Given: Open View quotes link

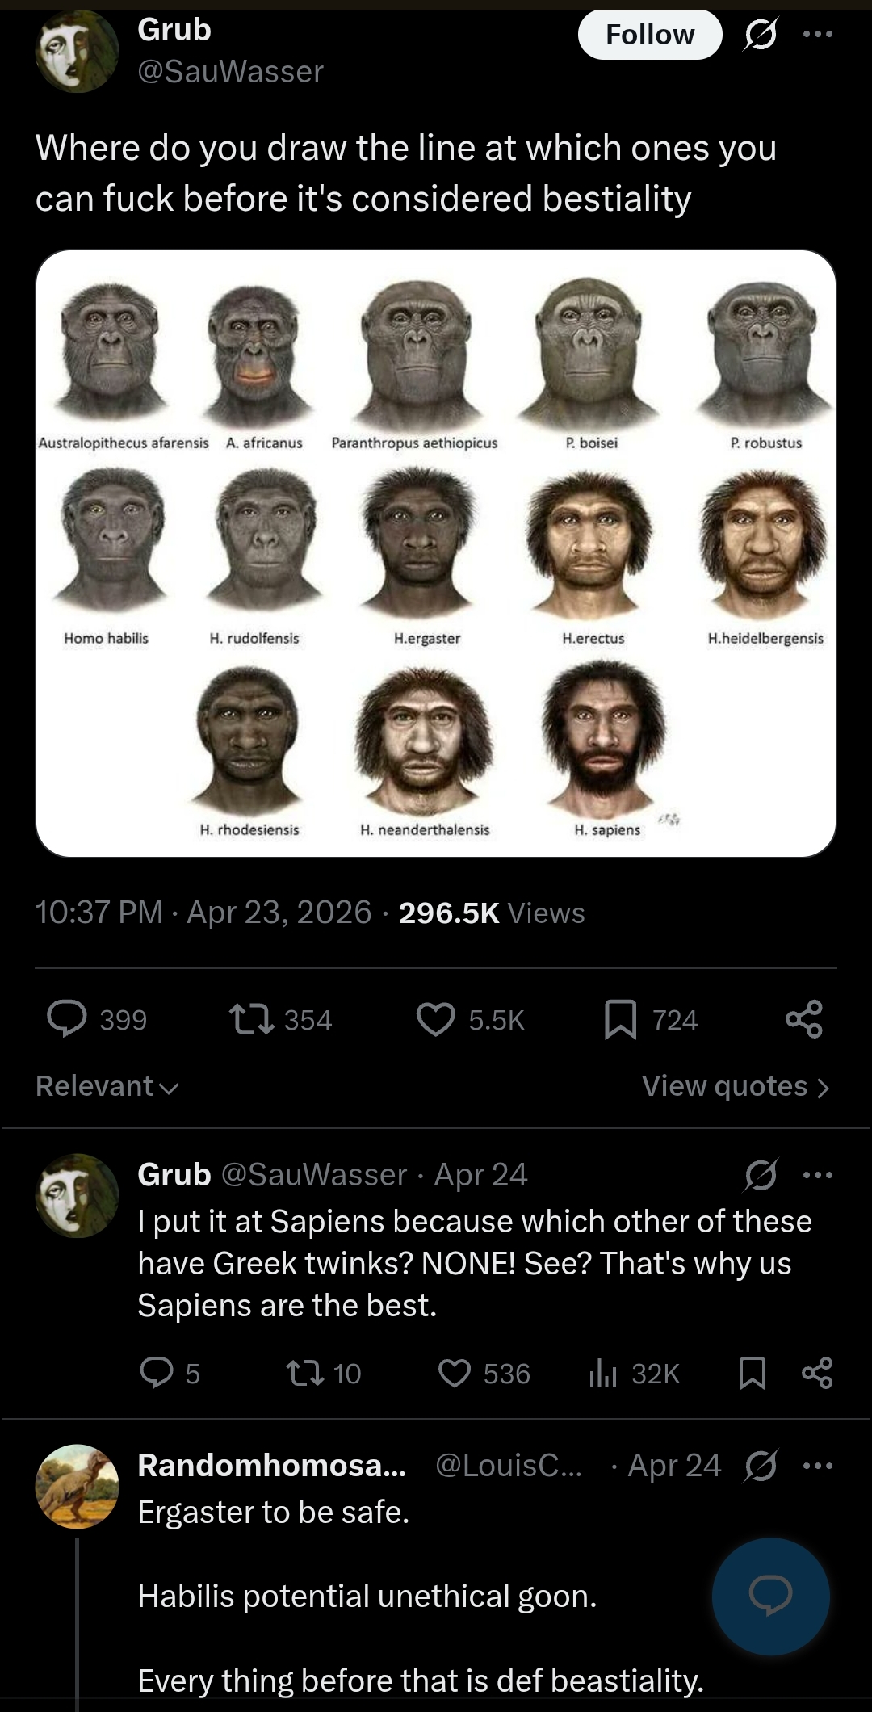Looking at the screenshot, I should point(736,1086).
